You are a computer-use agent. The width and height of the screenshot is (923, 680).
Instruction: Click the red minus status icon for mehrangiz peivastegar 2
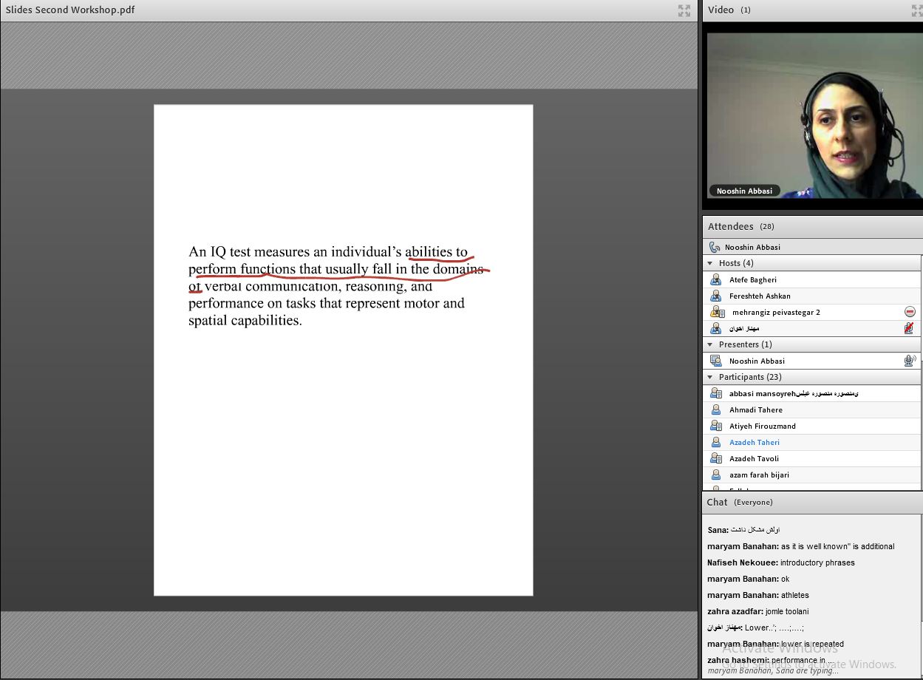(x=910, y=312)
